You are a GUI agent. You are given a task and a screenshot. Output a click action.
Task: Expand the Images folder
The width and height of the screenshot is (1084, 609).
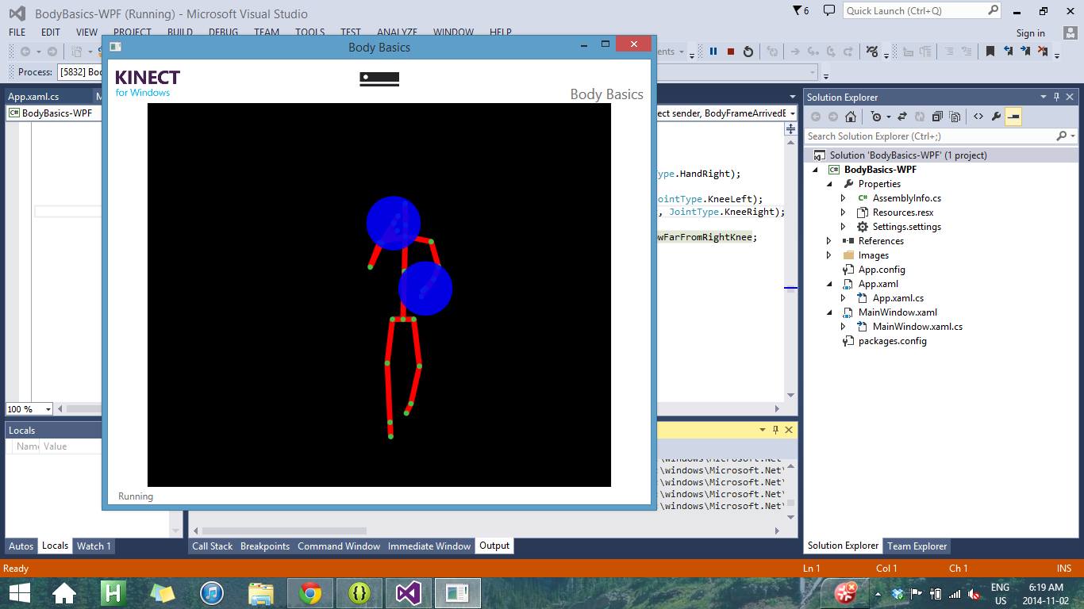tap(829, 255)
